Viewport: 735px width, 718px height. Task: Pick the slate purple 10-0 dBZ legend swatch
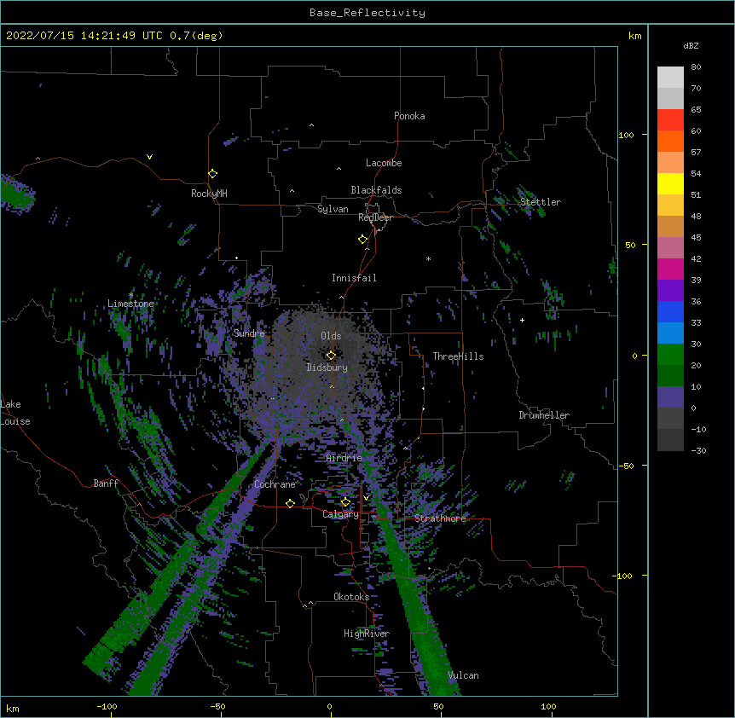pyautogui.click(x=670, y=397)
